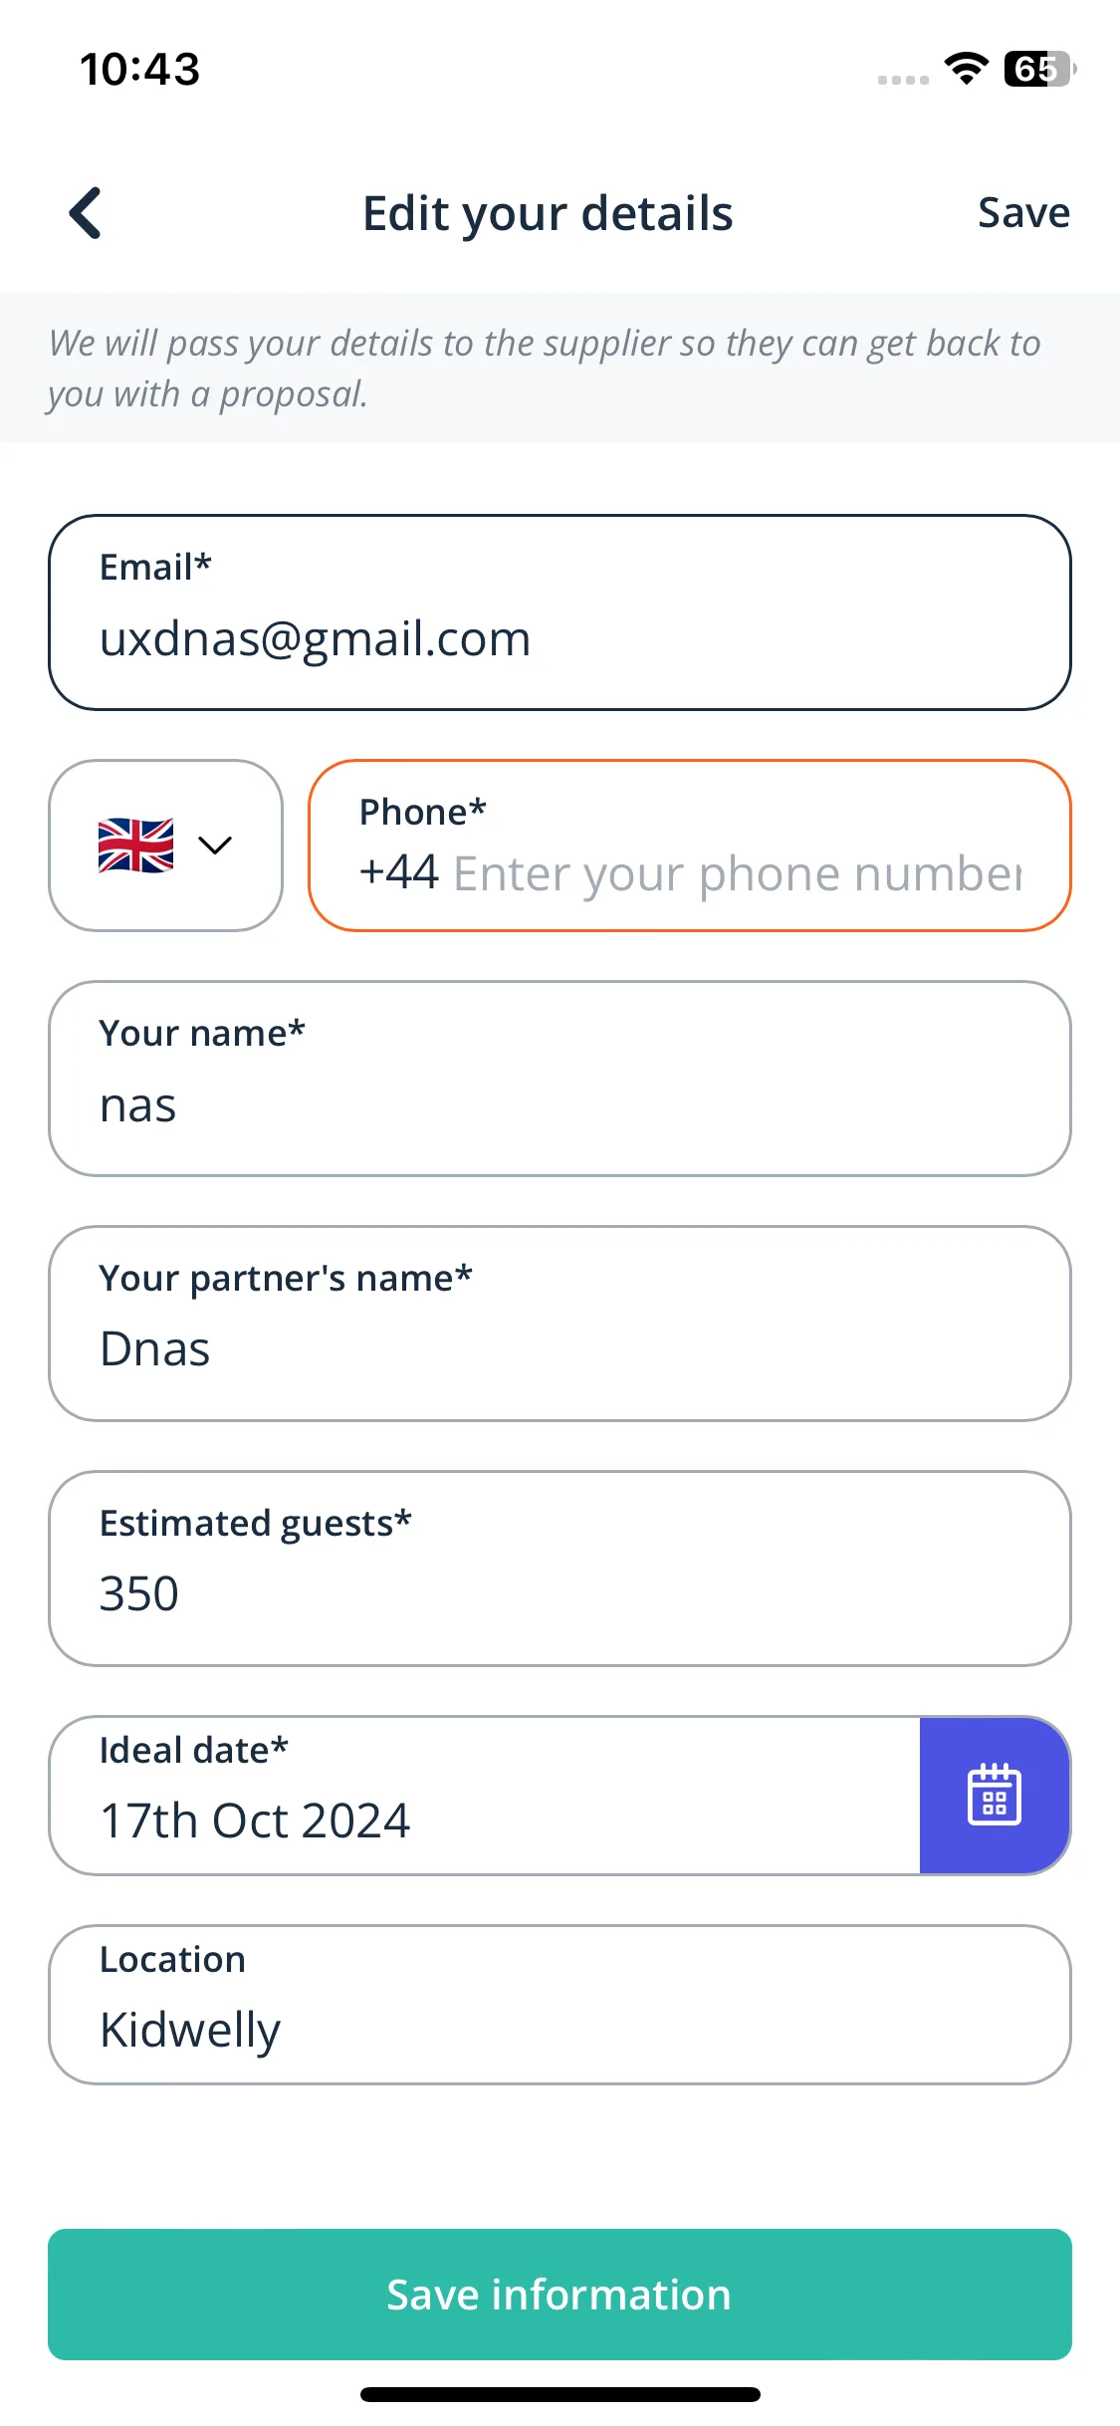Change the Estimated guests value 350
This screenshot has height=2426, width=1120.
[x=560, y=1569]
